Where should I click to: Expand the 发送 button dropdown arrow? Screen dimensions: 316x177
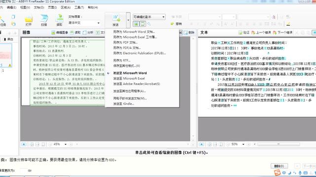click(x=128, y=20)
